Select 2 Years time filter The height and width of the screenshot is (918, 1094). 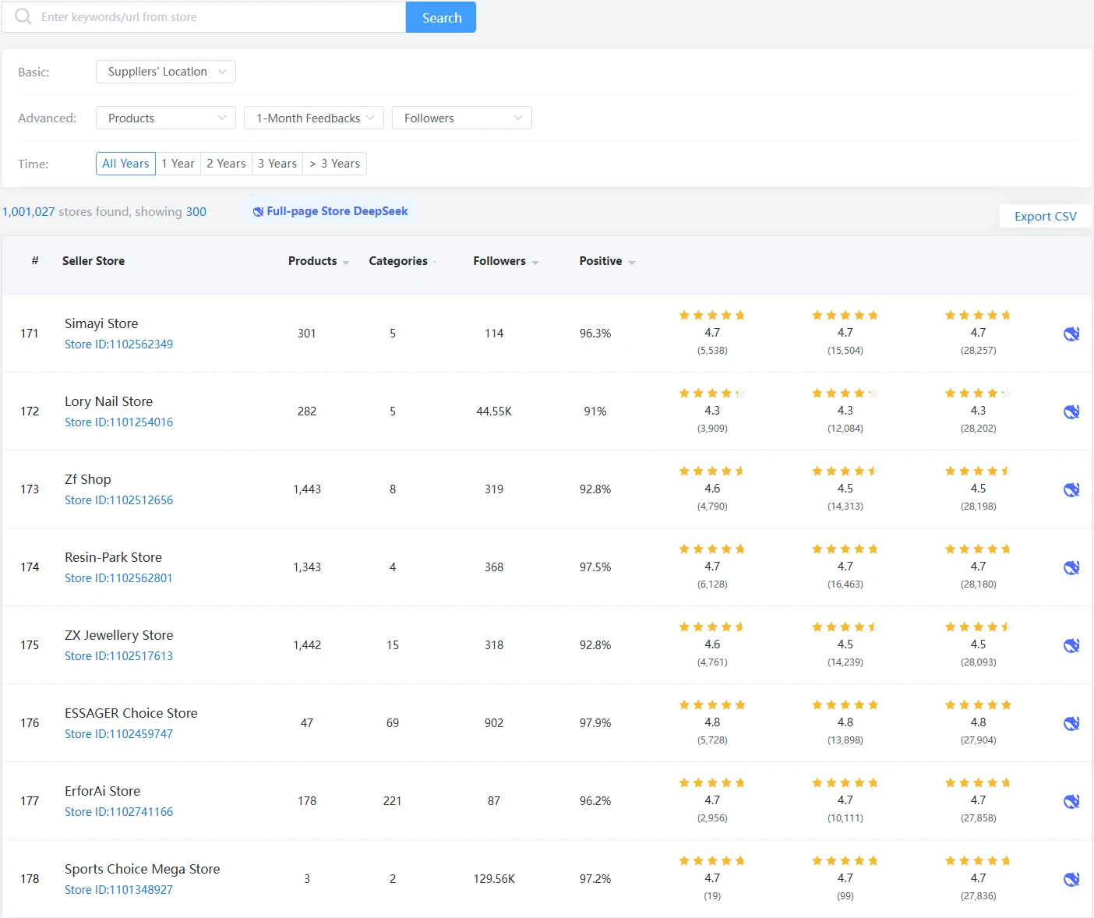(226, 164)
